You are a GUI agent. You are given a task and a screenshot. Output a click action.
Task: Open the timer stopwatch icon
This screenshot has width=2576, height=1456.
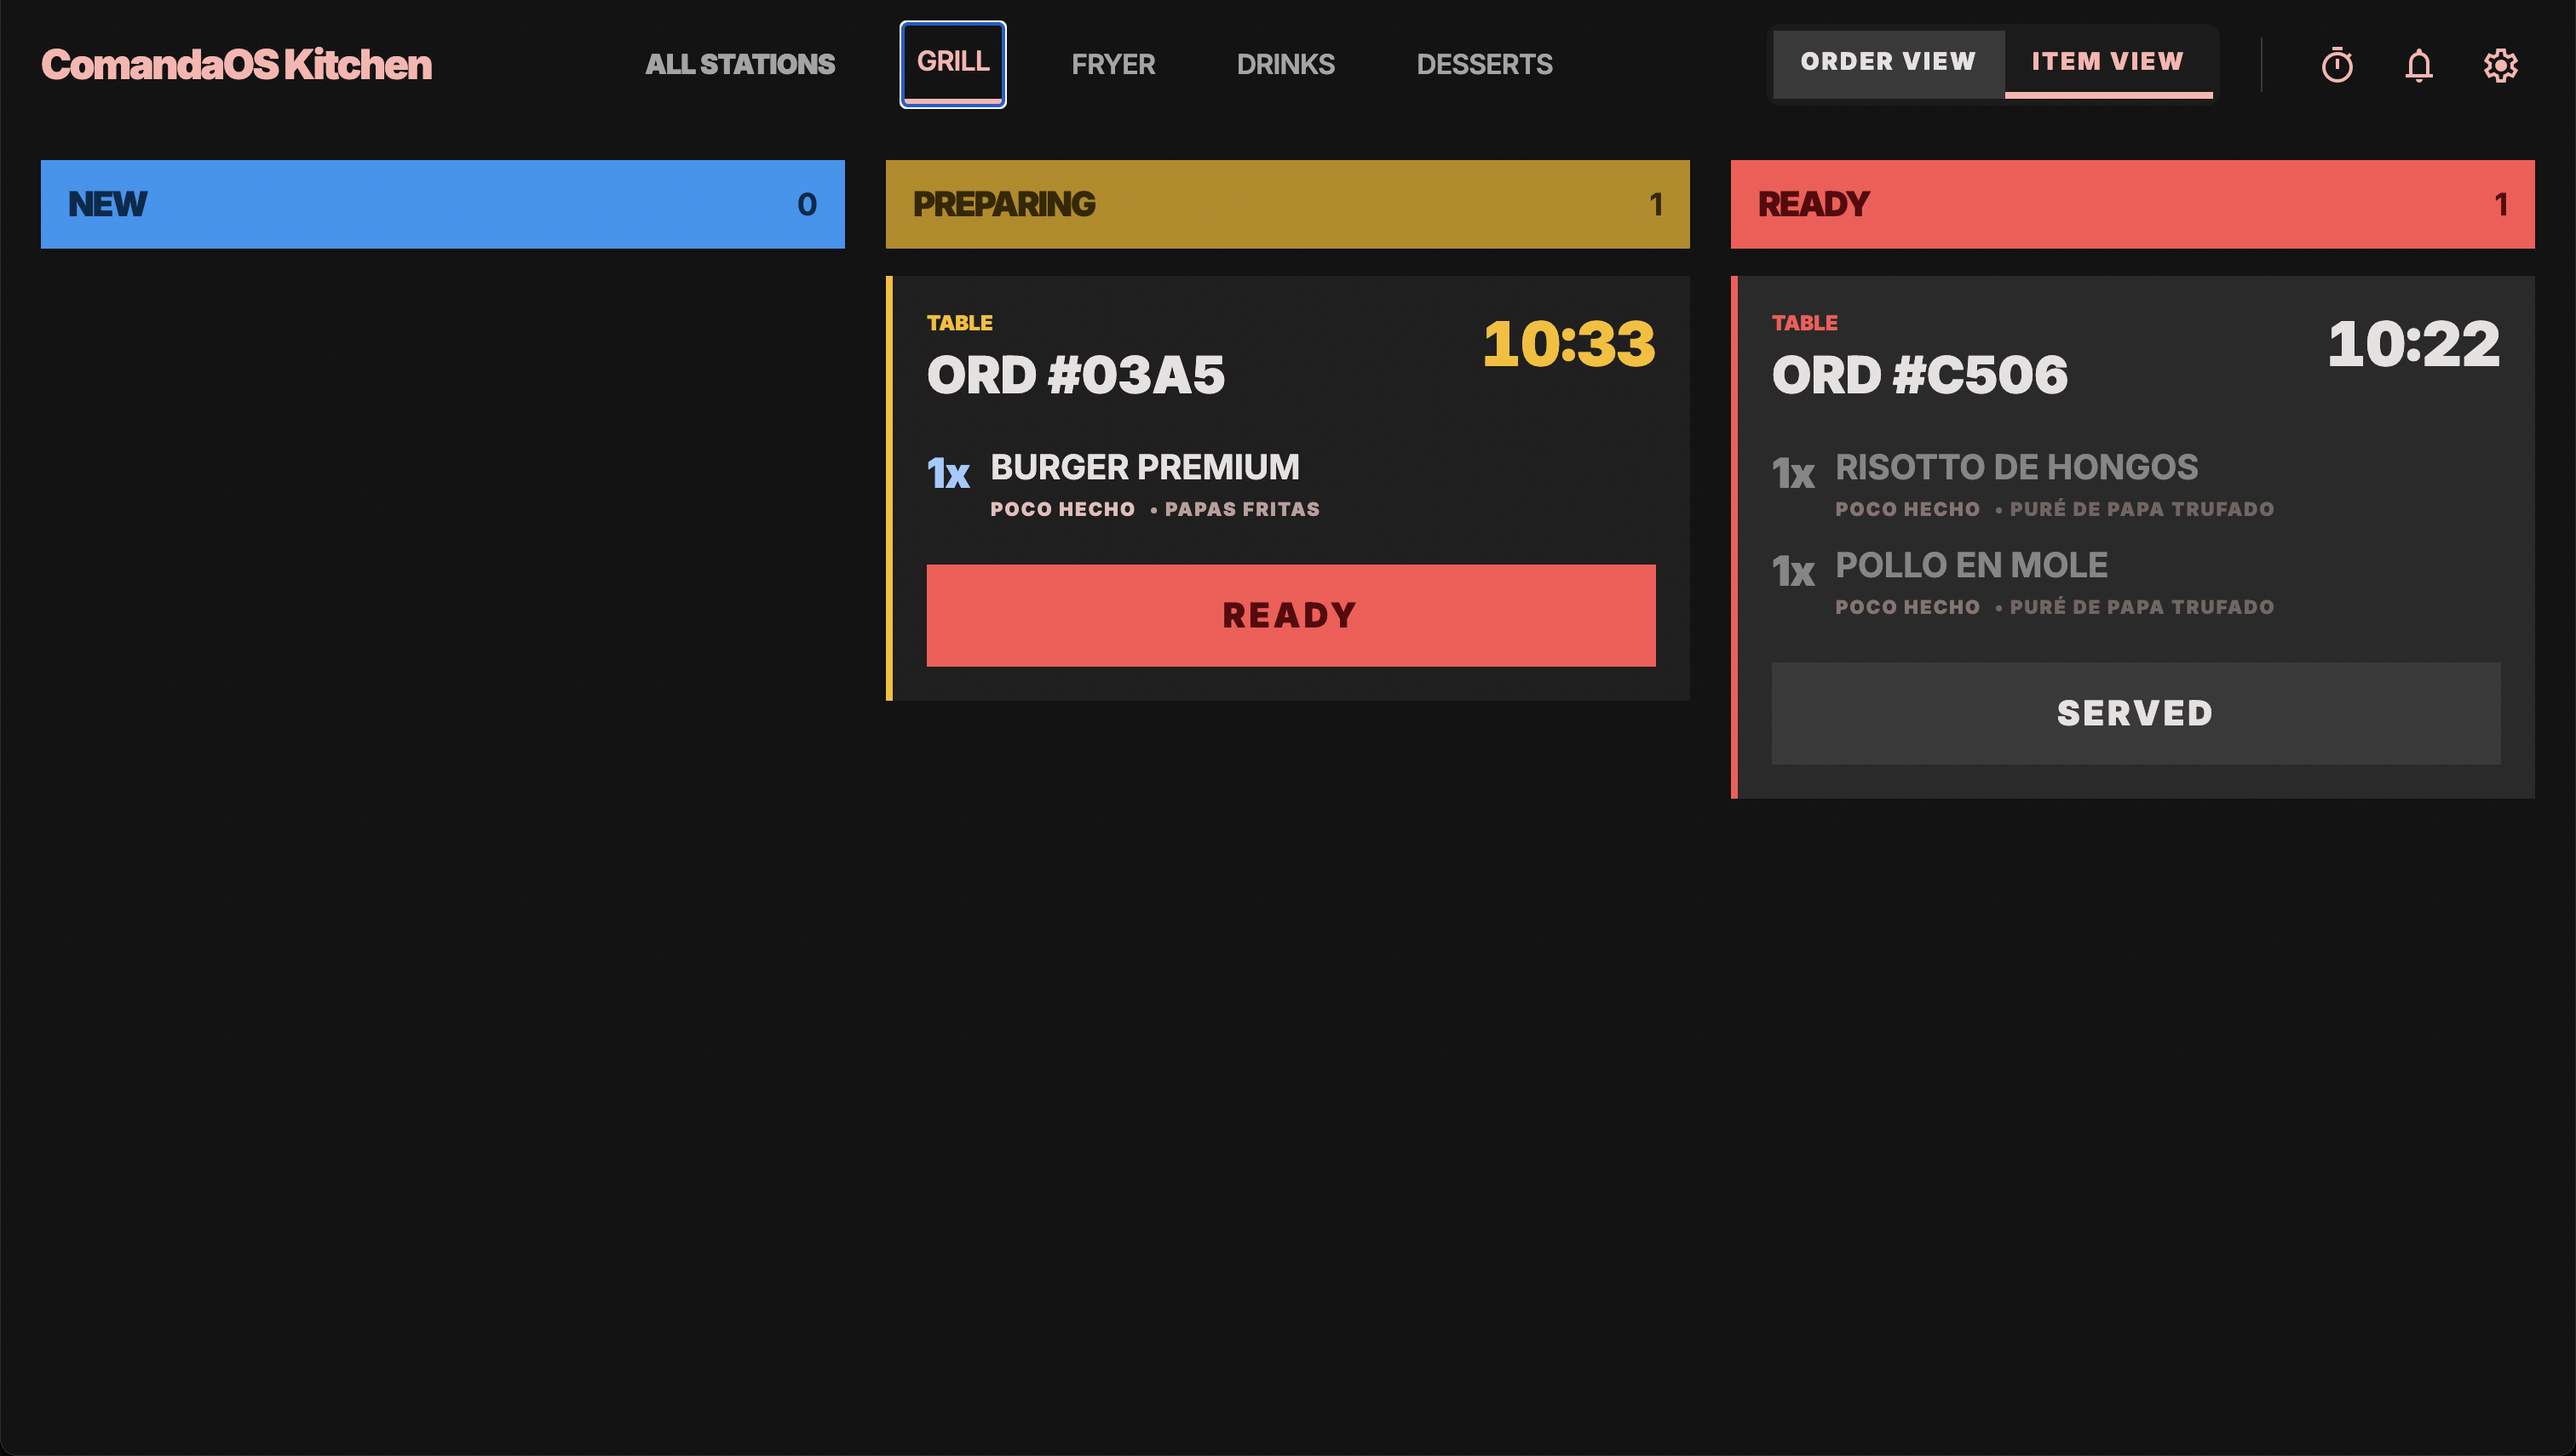pyautogui.click(x=2336, y=65)
